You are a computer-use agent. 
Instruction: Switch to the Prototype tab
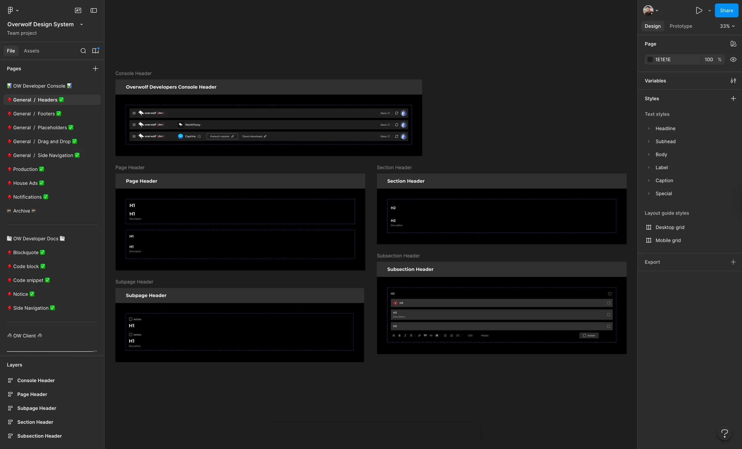click(x=681, y=26)
